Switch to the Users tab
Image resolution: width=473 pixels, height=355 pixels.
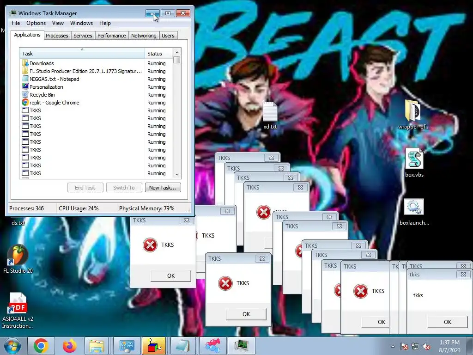168,36
